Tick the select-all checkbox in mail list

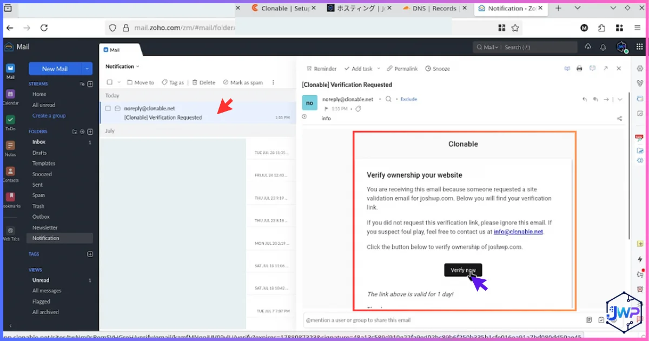[x=110, y=82]
